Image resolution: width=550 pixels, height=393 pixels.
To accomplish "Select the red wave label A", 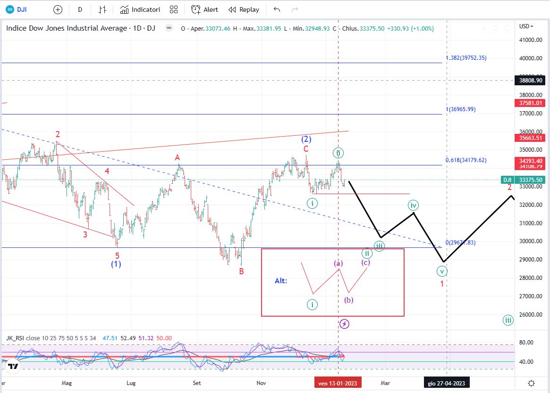I will pyautogui.click(x=178, y=157).
